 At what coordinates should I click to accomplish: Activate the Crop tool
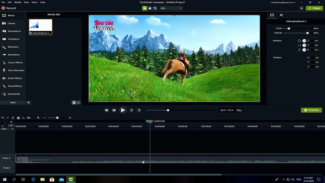155,8
